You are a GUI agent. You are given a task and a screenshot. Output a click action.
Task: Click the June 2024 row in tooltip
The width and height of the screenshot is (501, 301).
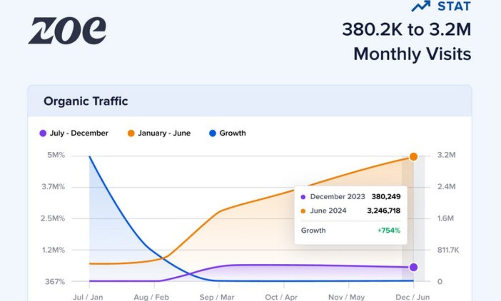pyautogui.click(x=350, y=211)
